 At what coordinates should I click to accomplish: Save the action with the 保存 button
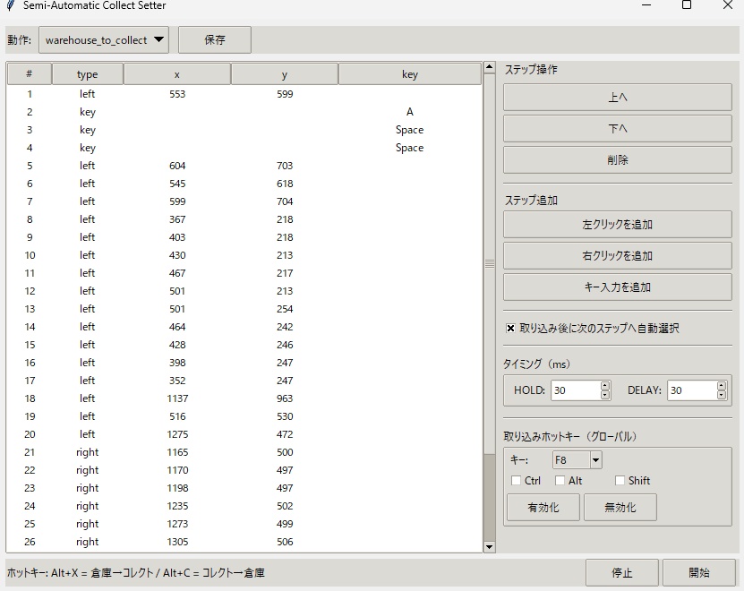(x=214, y=39)
